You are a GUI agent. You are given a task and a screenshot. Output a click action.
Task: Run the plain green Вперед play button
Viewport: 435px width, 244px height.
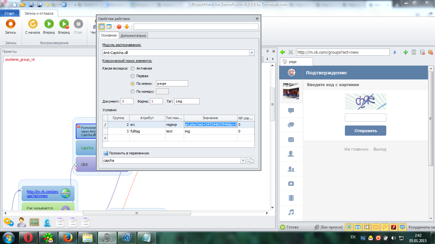pos(49,27)
